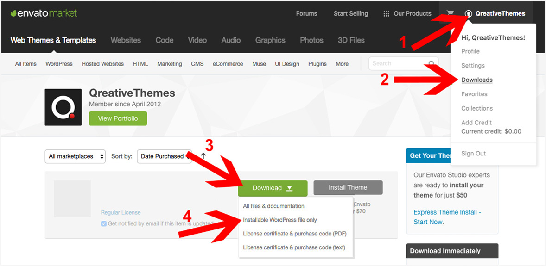
Task: Select the UI Design category
Action: 287,64
